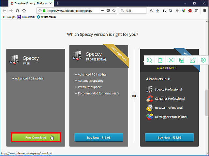The image size is (209, 156).
Task: Click 'Advanced PC insights' in Speccy Free card
Action: (29, 78)
